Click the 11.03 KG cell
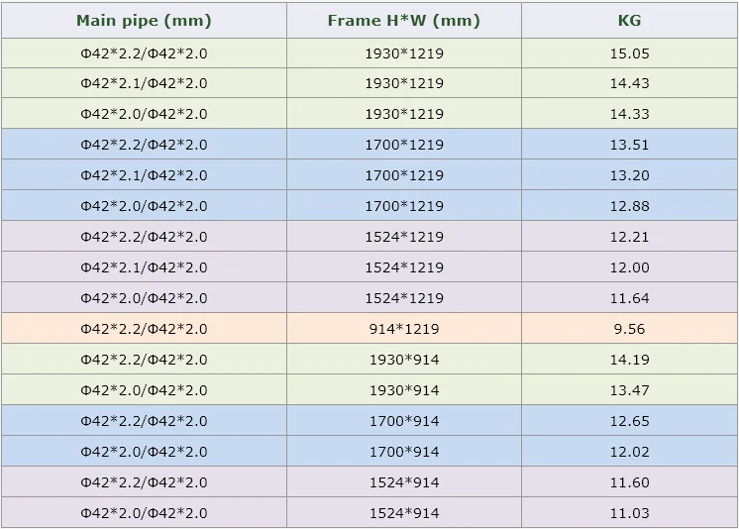 (x=629, y=513)
